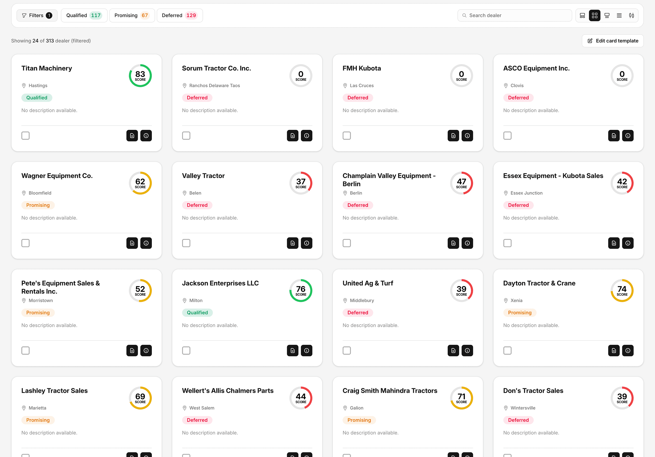This screenshot has width=655, height=457.
Task: Show info for ASCO Equipment Inc.
Action: pos(628,135)
